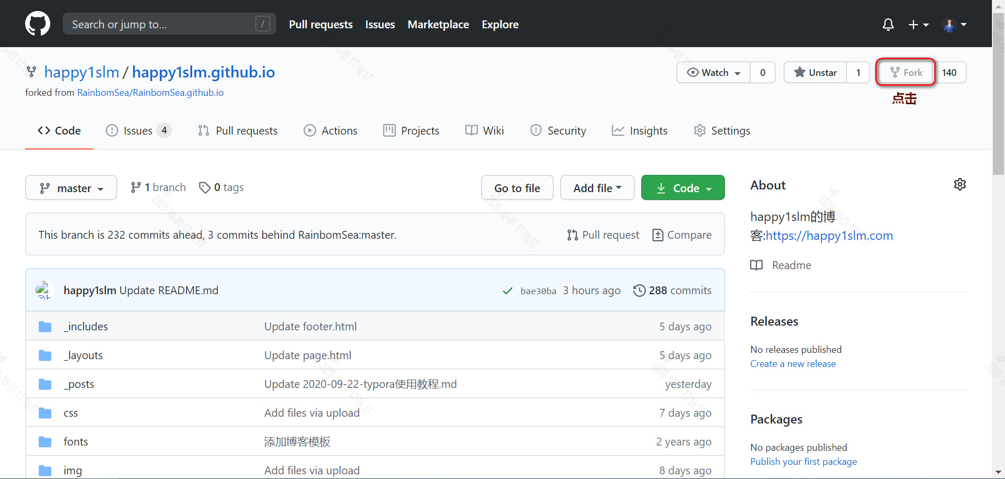Click Pull request in branch comparison box
1005x479 pixels.
click(x=603, y=235)
